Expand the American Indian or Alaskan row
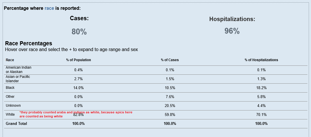Image resolution: width=311 pixels, height=137 pixels. 18,70
